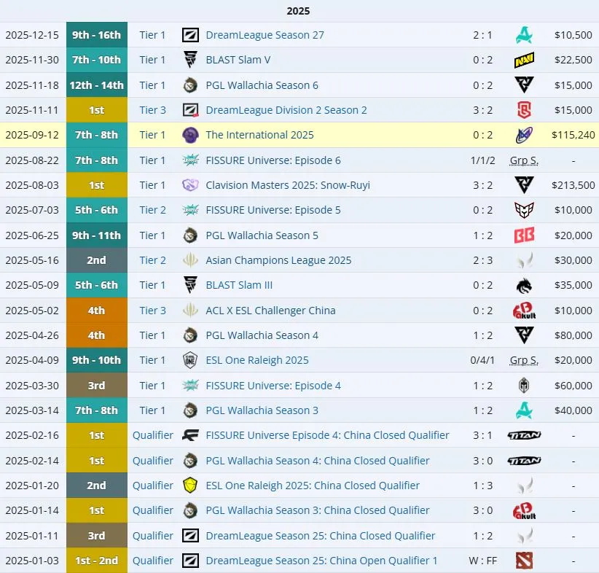Click the ESL One Raleigh 2025 event icon
The image size is (599, 573).
coord(190,360)
